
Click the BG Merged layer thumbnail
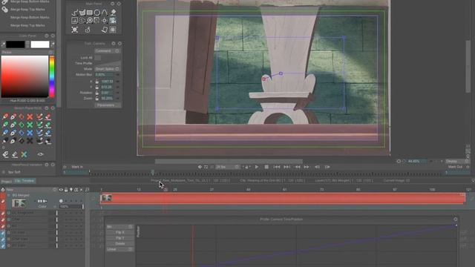tap(19, 203)
